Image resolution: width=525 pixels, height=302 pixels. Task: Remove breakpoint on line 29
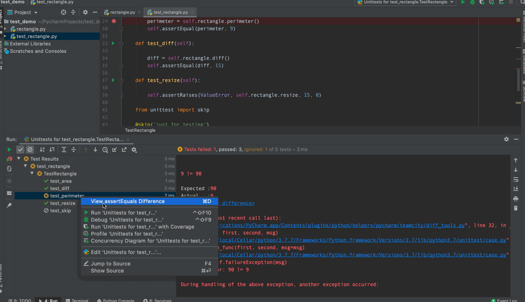pyautogui.click(x=114, y=21)
